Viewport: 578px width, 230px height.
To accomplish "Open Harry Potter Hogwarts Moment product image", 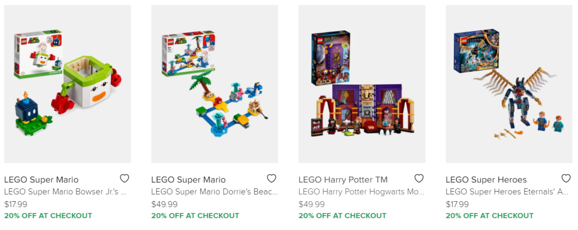I will (x=362, y=84).
